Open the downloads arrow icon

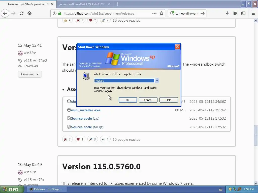pos(227,13)
